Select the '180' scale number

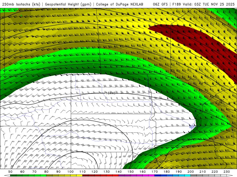166,172
